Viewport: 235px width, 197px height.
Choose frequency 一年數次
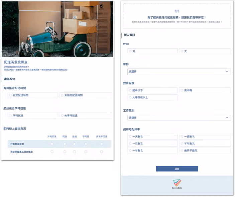click(x=153, y=151)
